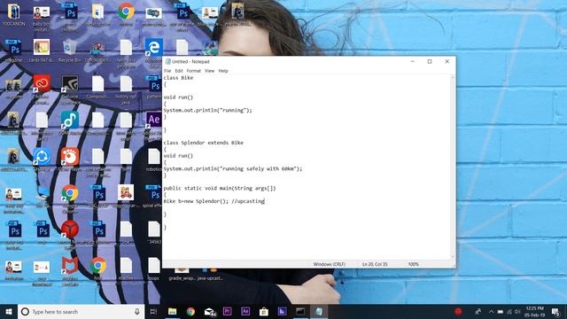Screen dimensions: 567x319
Task: Open the clock showing 12:25 PM
Action: tap(535, 311)
